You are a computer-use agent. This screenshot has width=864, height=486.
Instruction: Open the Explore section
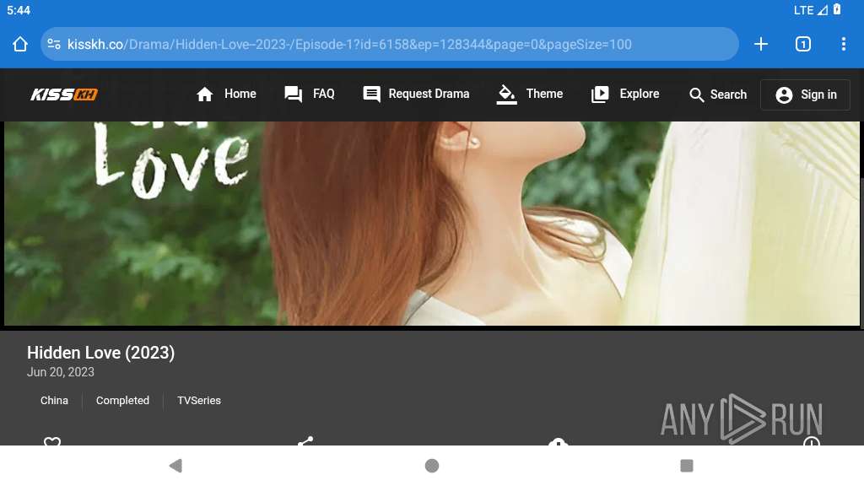click(x=625, y=94)
